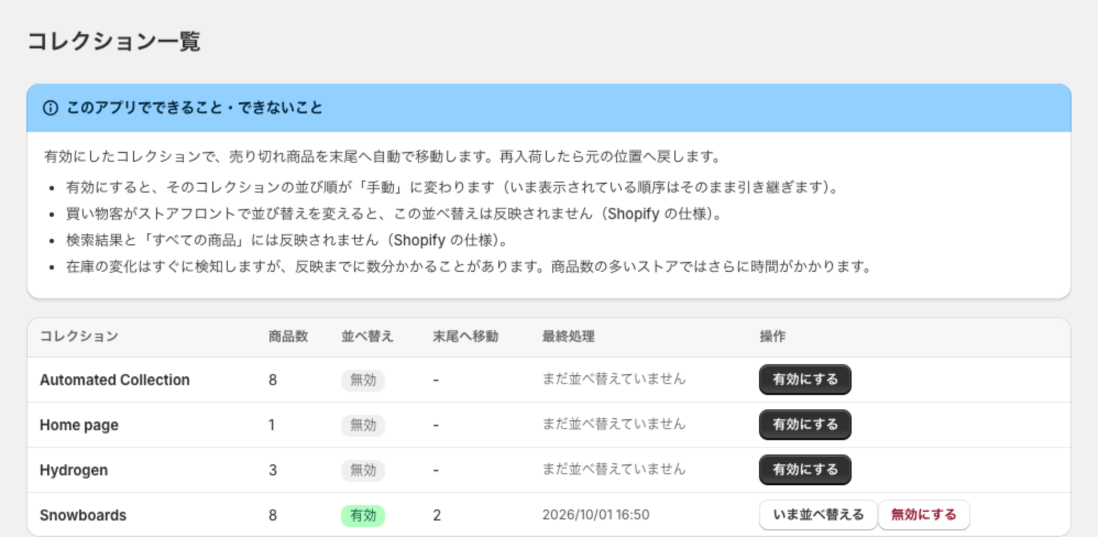The height and width of the screenshot is (537, 1098).
Task: Click the コレクション column header
Action: tap(79, 336)
